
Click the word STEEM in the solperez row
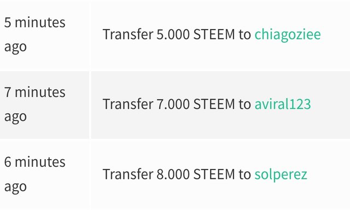click(x=214, y=174)
